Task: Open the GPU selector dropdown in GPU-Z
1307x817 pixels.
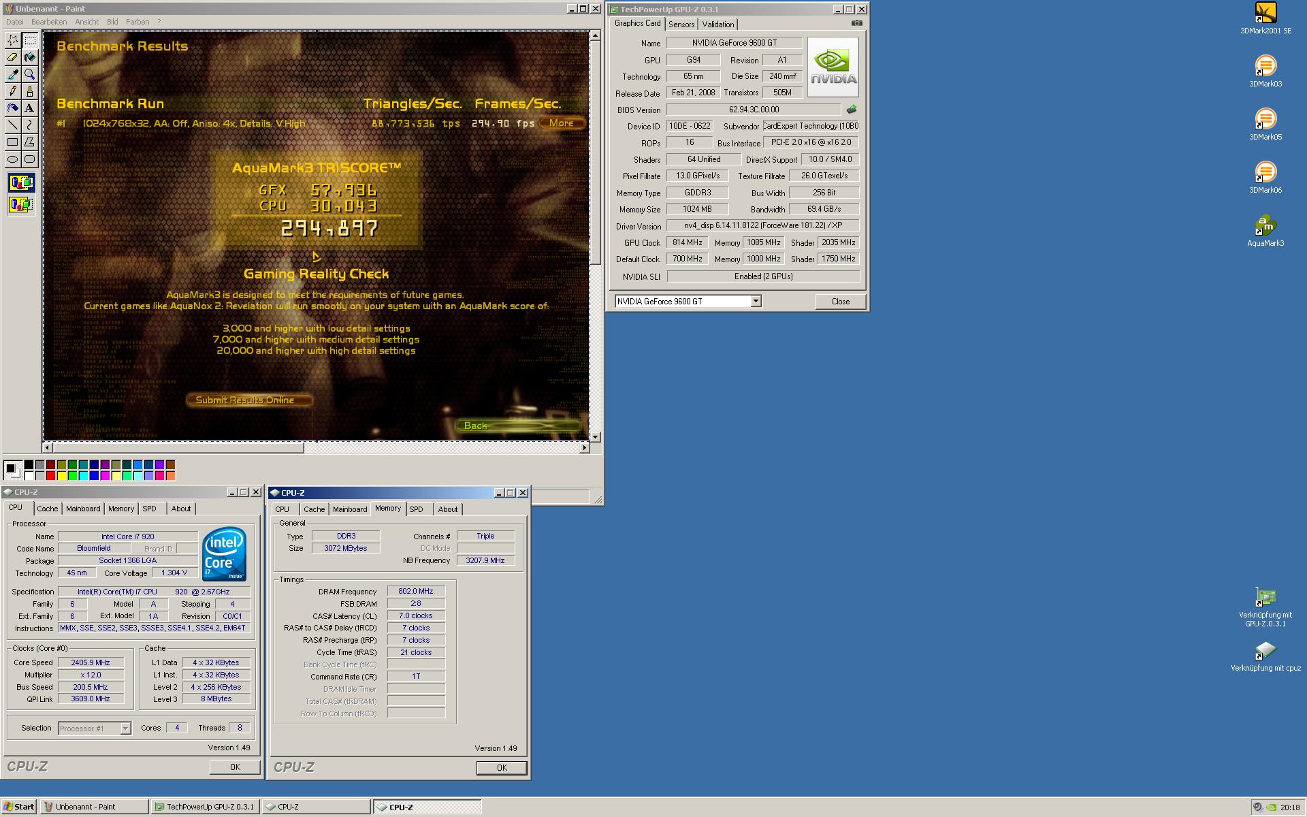Action: [756, 301]
